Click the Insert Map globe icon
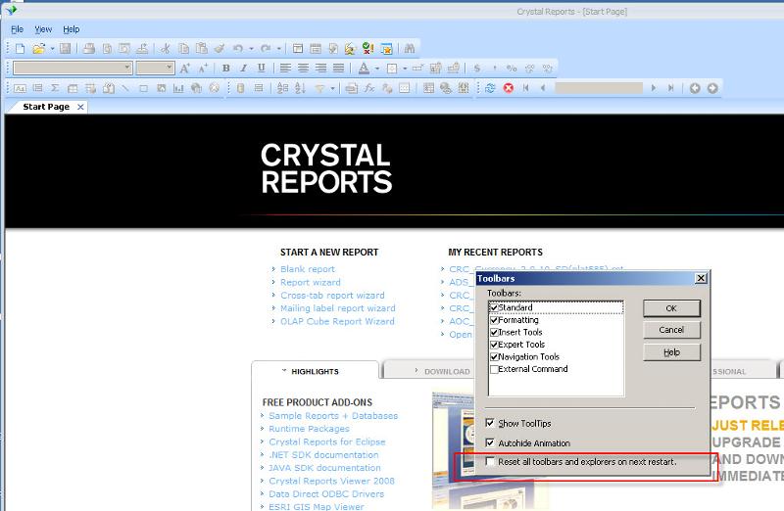This screenshot has width=784, height=511. click(197, 88)
